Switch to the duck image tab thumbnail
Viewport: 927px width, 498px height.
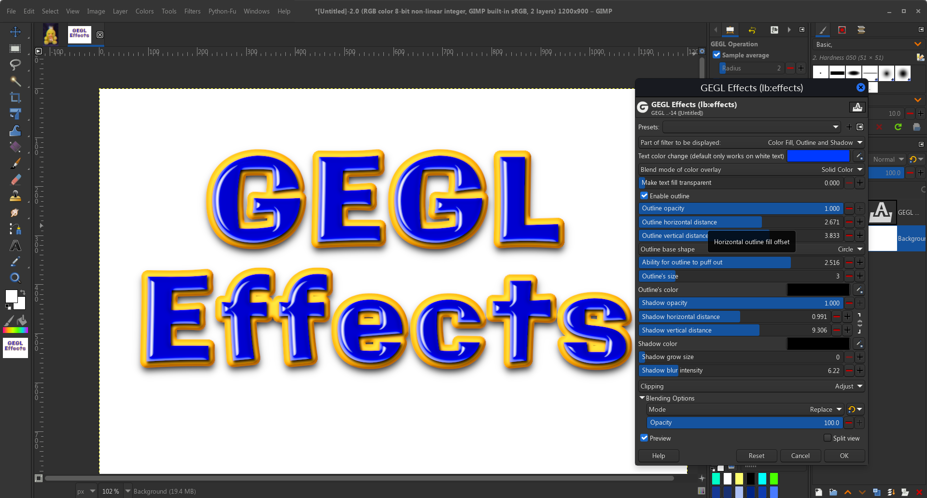(51, 35)
